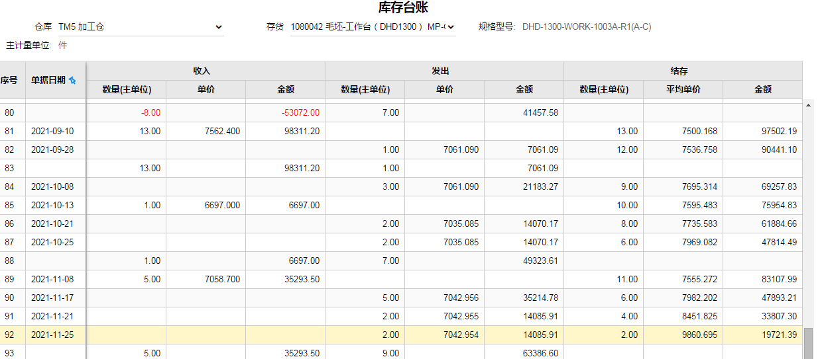The image size is (822, 359).
Task: Click the 平均单价 column header
Action: click(683, 89)
